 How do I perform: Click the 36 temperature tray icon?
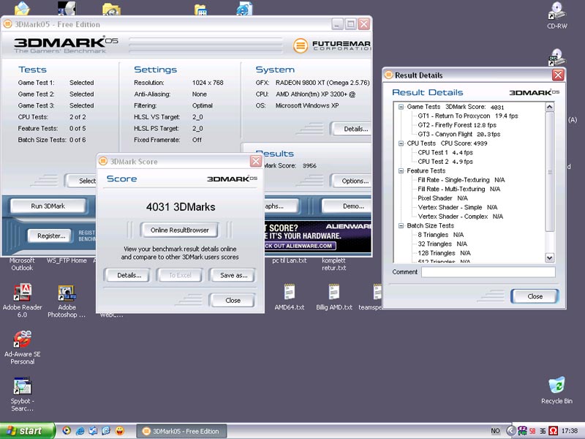tap(543, 431)
